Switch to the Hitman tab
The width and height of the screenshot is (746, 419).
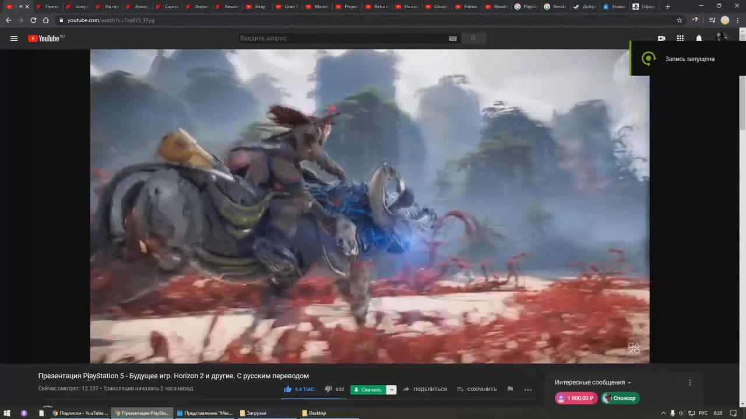pyautogui.click(x=466, y=6)
